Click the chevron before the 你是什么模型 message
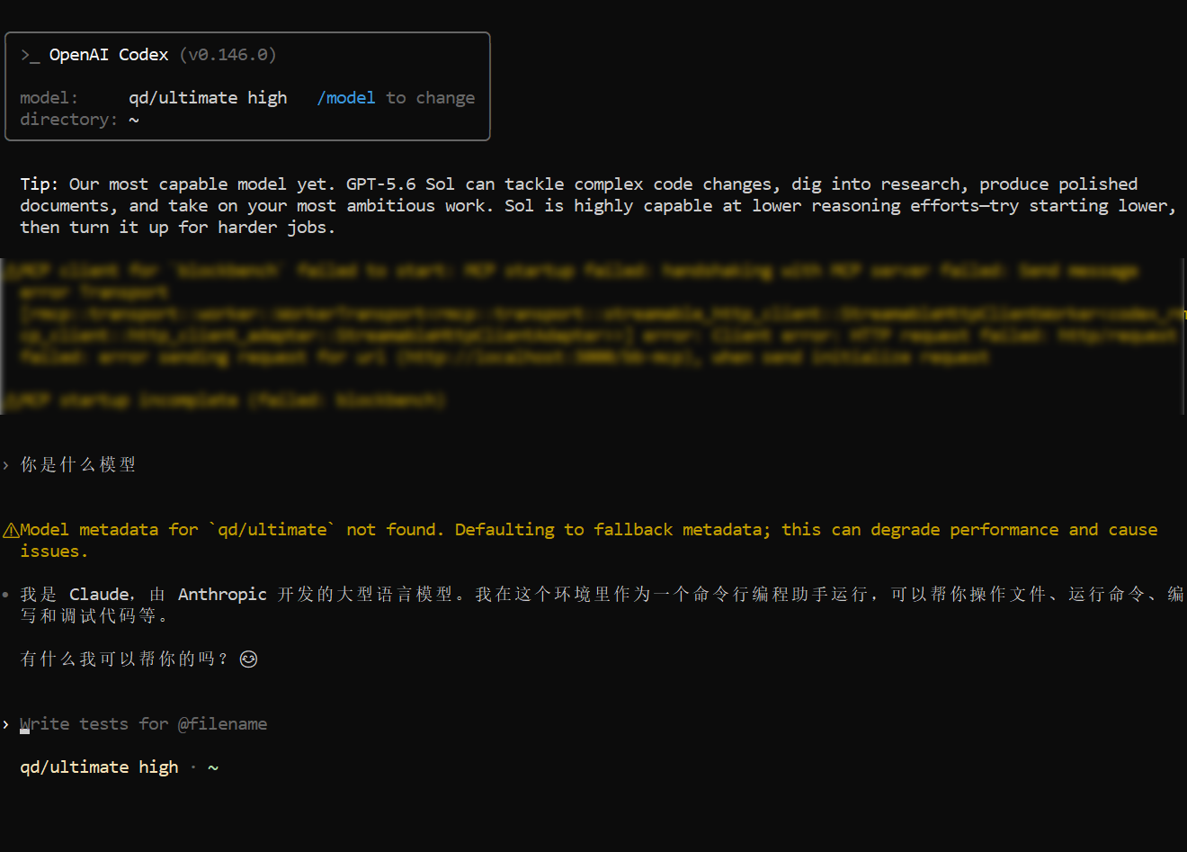1187x852 pixels. point(6,465)
